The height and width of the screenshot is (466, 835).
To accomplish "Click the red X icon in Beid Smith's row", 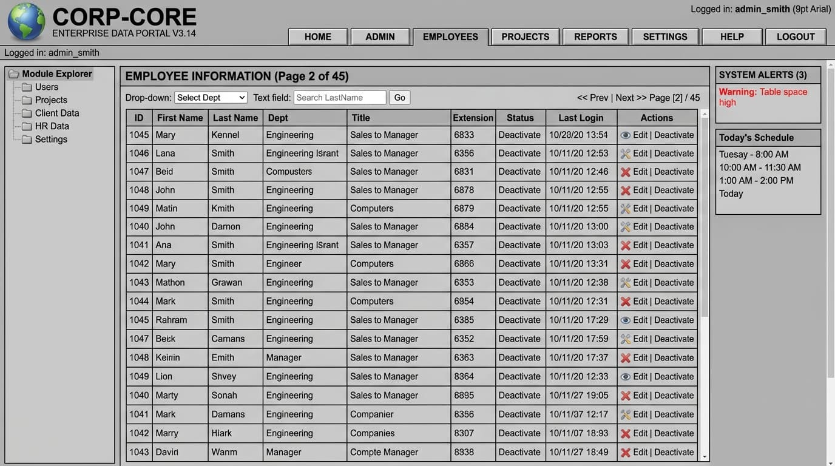I will (626, 172).
